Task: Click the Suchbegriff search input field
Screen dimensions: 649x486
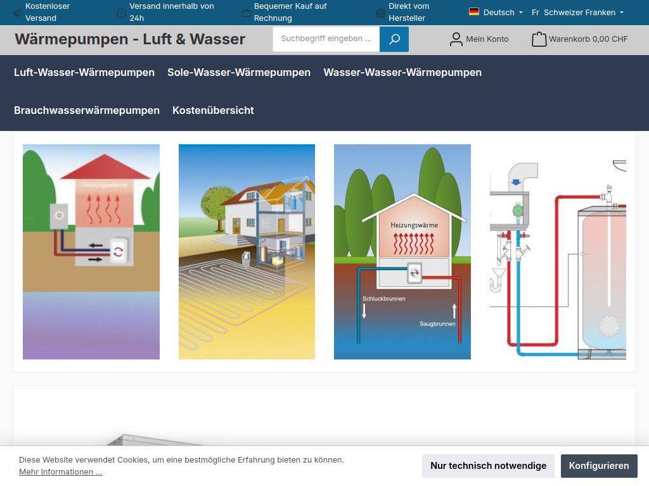Action: coord(325,39)
